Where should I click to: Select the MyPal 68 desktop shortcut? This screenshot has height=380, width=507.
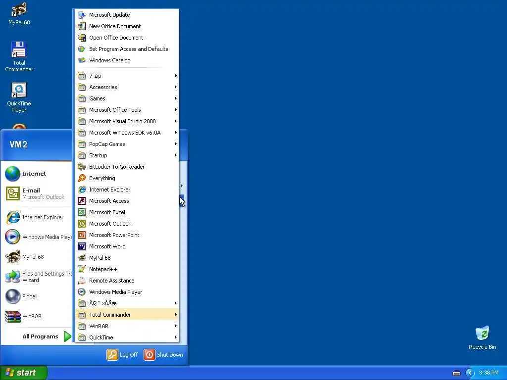[x=19, y=14]
